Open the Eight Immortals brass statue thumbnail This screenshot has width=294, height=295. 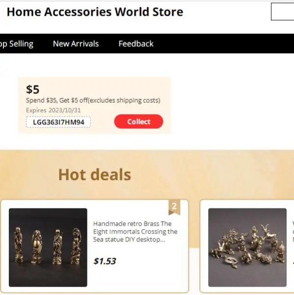48,247
